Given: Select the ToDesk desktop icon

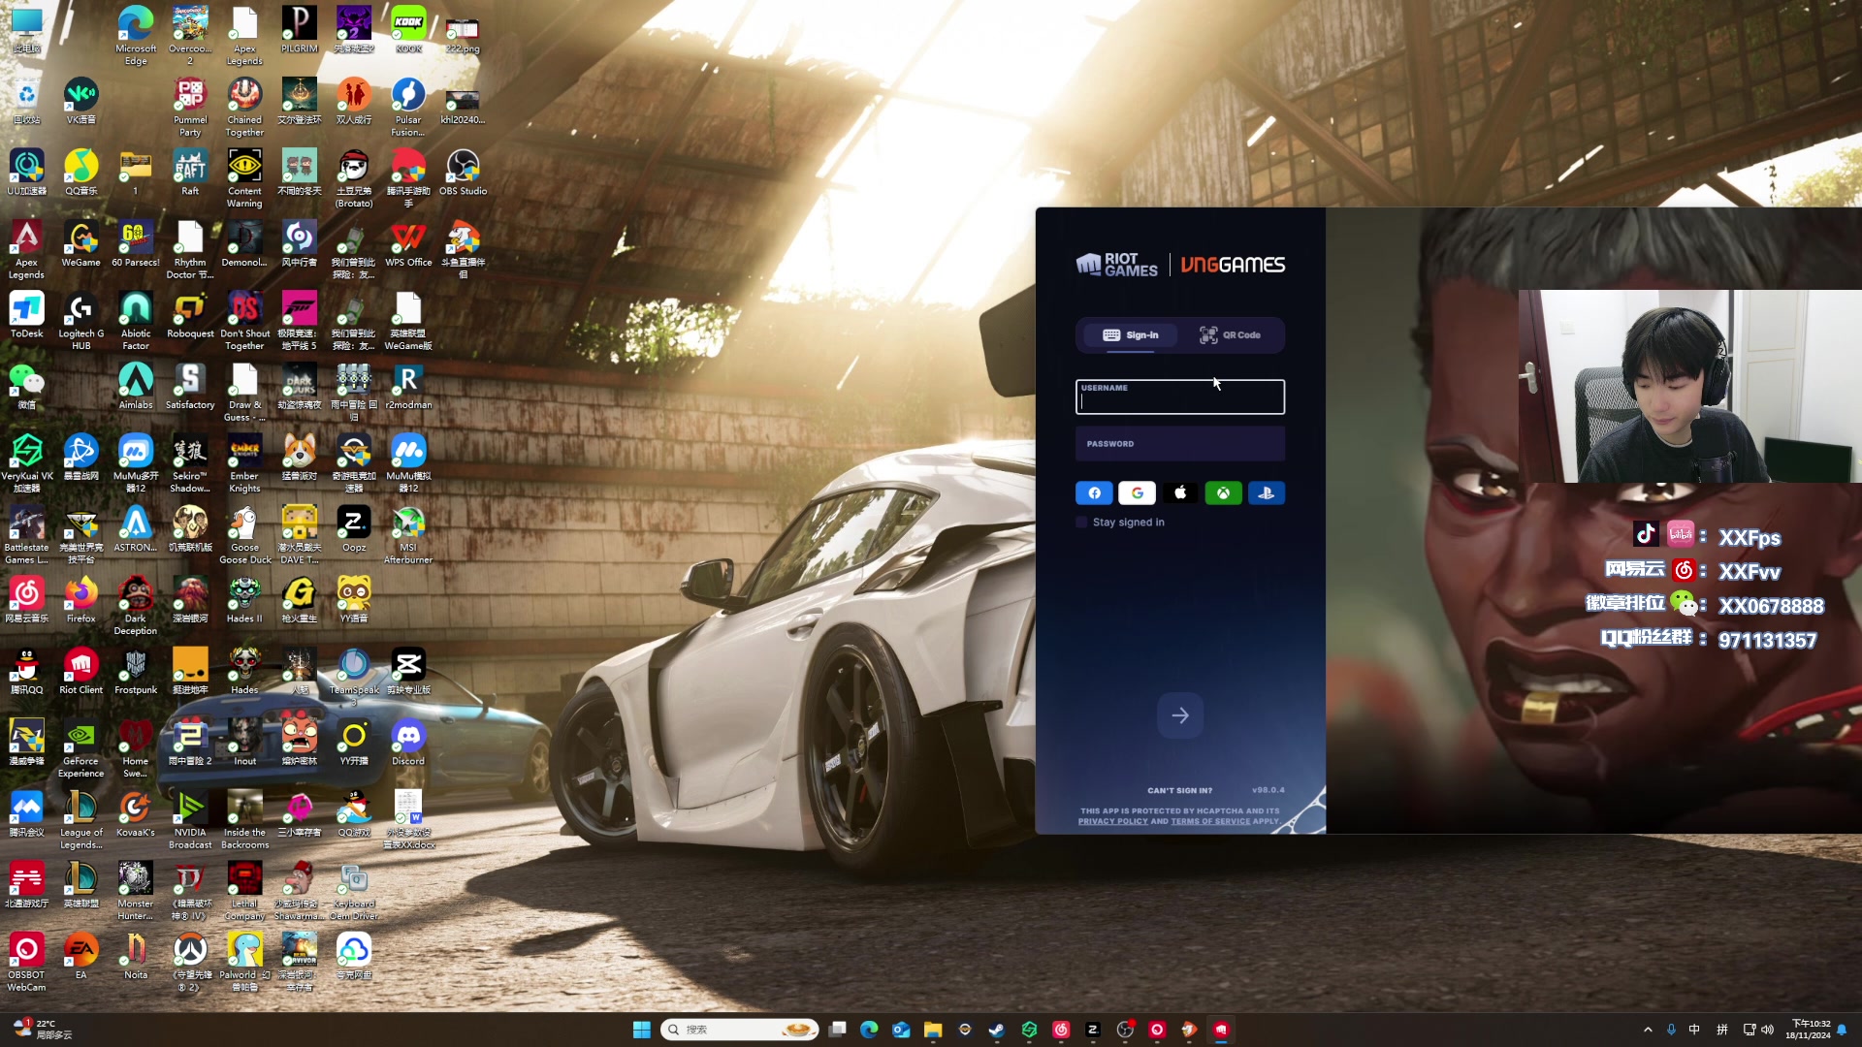Looking at the screenshot, I should point(27,315).
